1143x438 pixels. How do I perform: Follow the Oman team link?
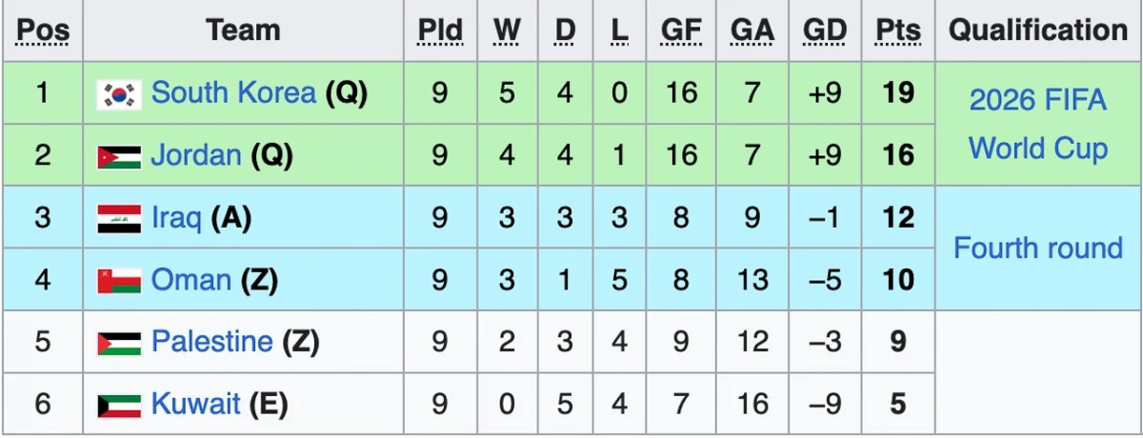[191, 280]
